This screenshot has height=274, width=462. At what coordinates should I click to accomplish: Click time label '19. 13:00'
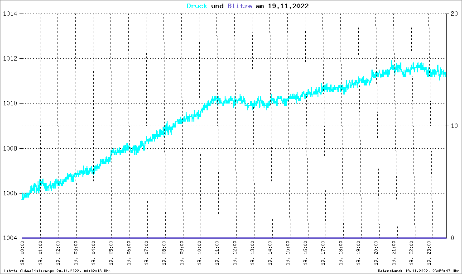(x=252, y=253)
